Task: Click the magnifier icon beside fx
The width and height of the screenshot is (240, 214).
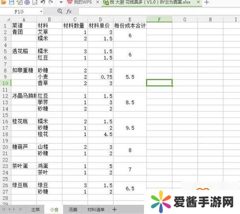Action: coord(60,11)
